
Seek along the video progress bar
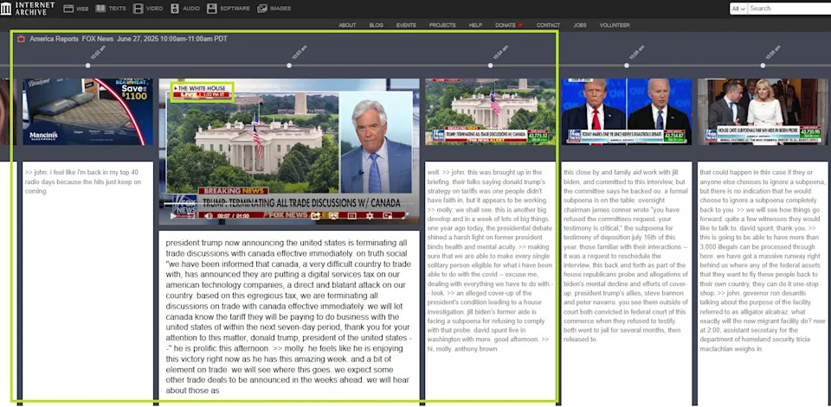(x=289, y=203)
